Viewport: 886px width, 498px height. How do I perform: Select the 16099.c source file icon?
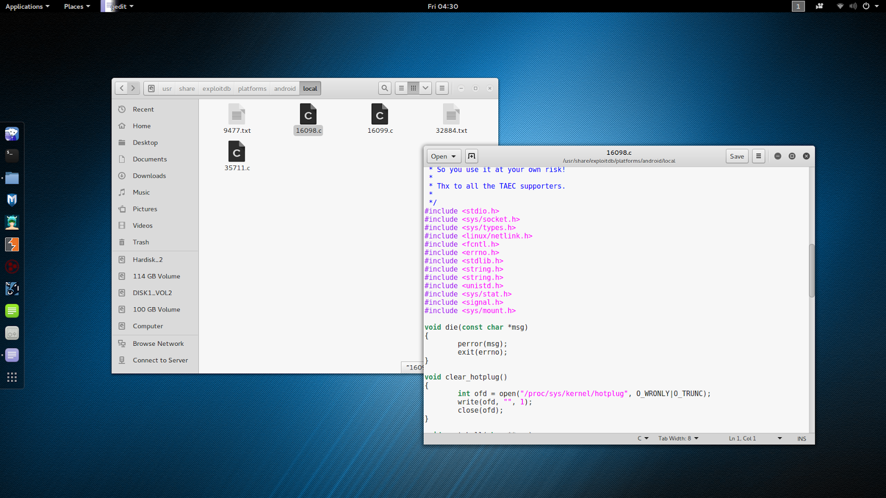click(x=380, y=116)
